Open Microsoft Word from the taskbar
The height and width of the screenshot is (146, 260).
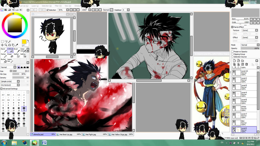44,143
